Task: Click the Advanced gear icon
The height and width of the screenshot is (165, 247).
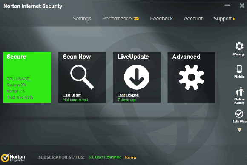Action: [x=191, y=77]
